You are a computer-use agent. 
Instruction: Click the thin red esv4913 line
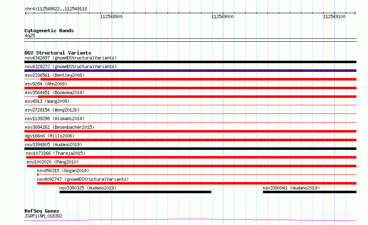pyautogui.click(x=190, y=105)
